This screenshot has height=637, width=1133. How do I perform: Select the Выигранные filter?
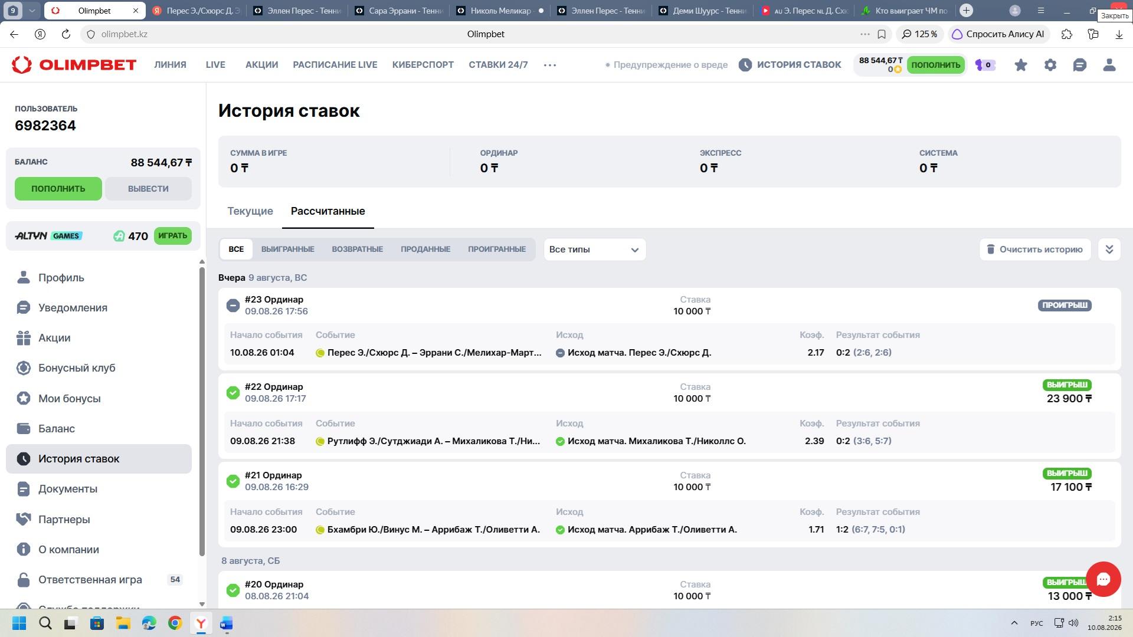click(287, 249)
